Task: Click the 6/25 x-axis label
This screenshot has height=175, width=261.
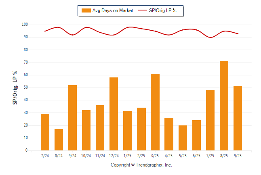Action: [x=196, y=155]
